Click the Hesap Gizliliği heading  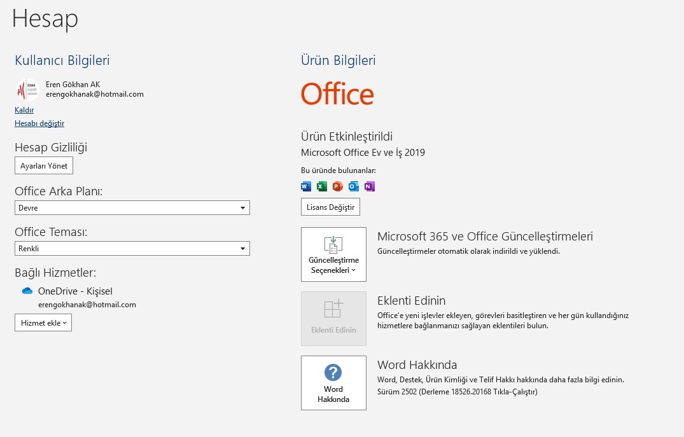click(51, 148)
